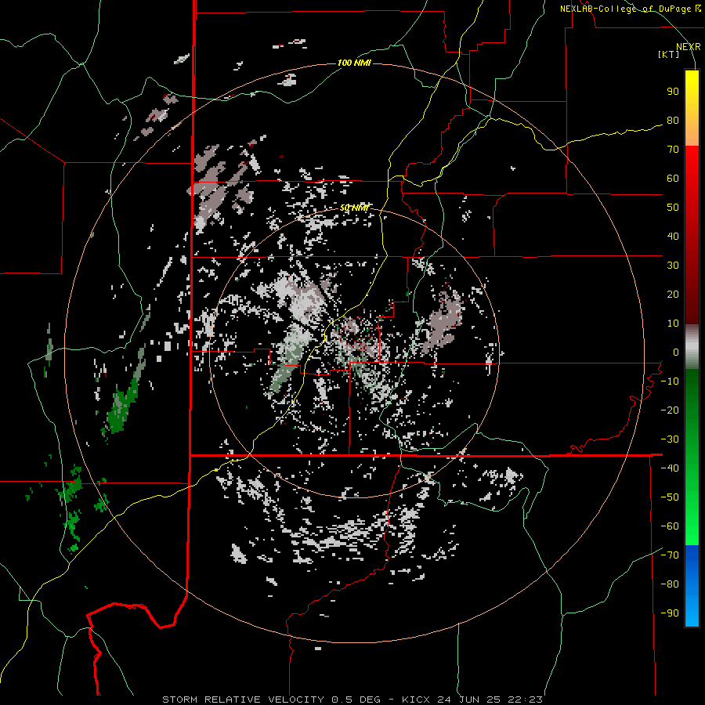Screen dimensions: 705x705
Task: Click the -60 value on the velocity scale
Action: [x=670, y=526]
